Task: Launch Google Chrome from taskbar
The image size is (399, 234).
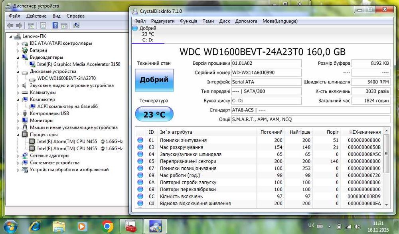Action: 107,226
